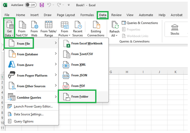Launch Power Query Editor

coord(31,106)
